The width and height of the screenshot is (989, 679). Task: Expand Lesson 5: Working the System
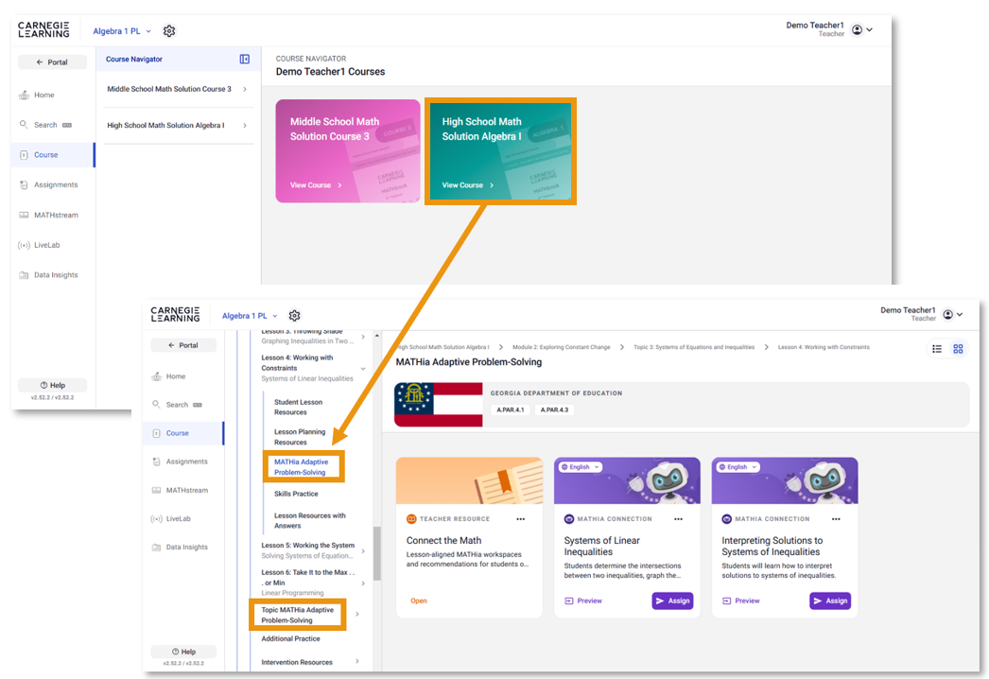pyautogui.click(x=363, y=551)
